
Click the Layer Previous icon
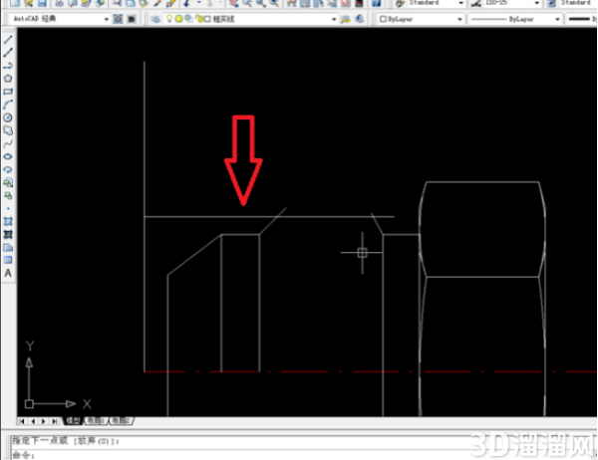click(x=359, y=19)
